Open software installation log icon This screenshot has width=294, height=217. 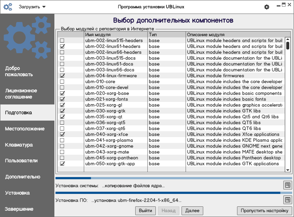287,200
